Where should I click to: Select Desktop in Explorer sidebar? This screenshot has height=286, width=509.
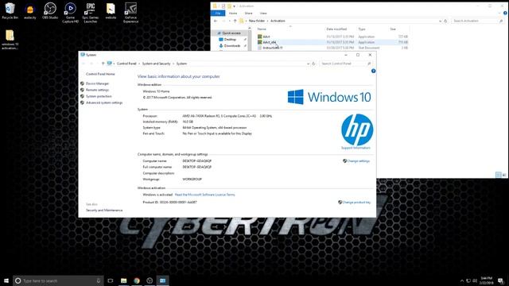coord(230,40)
